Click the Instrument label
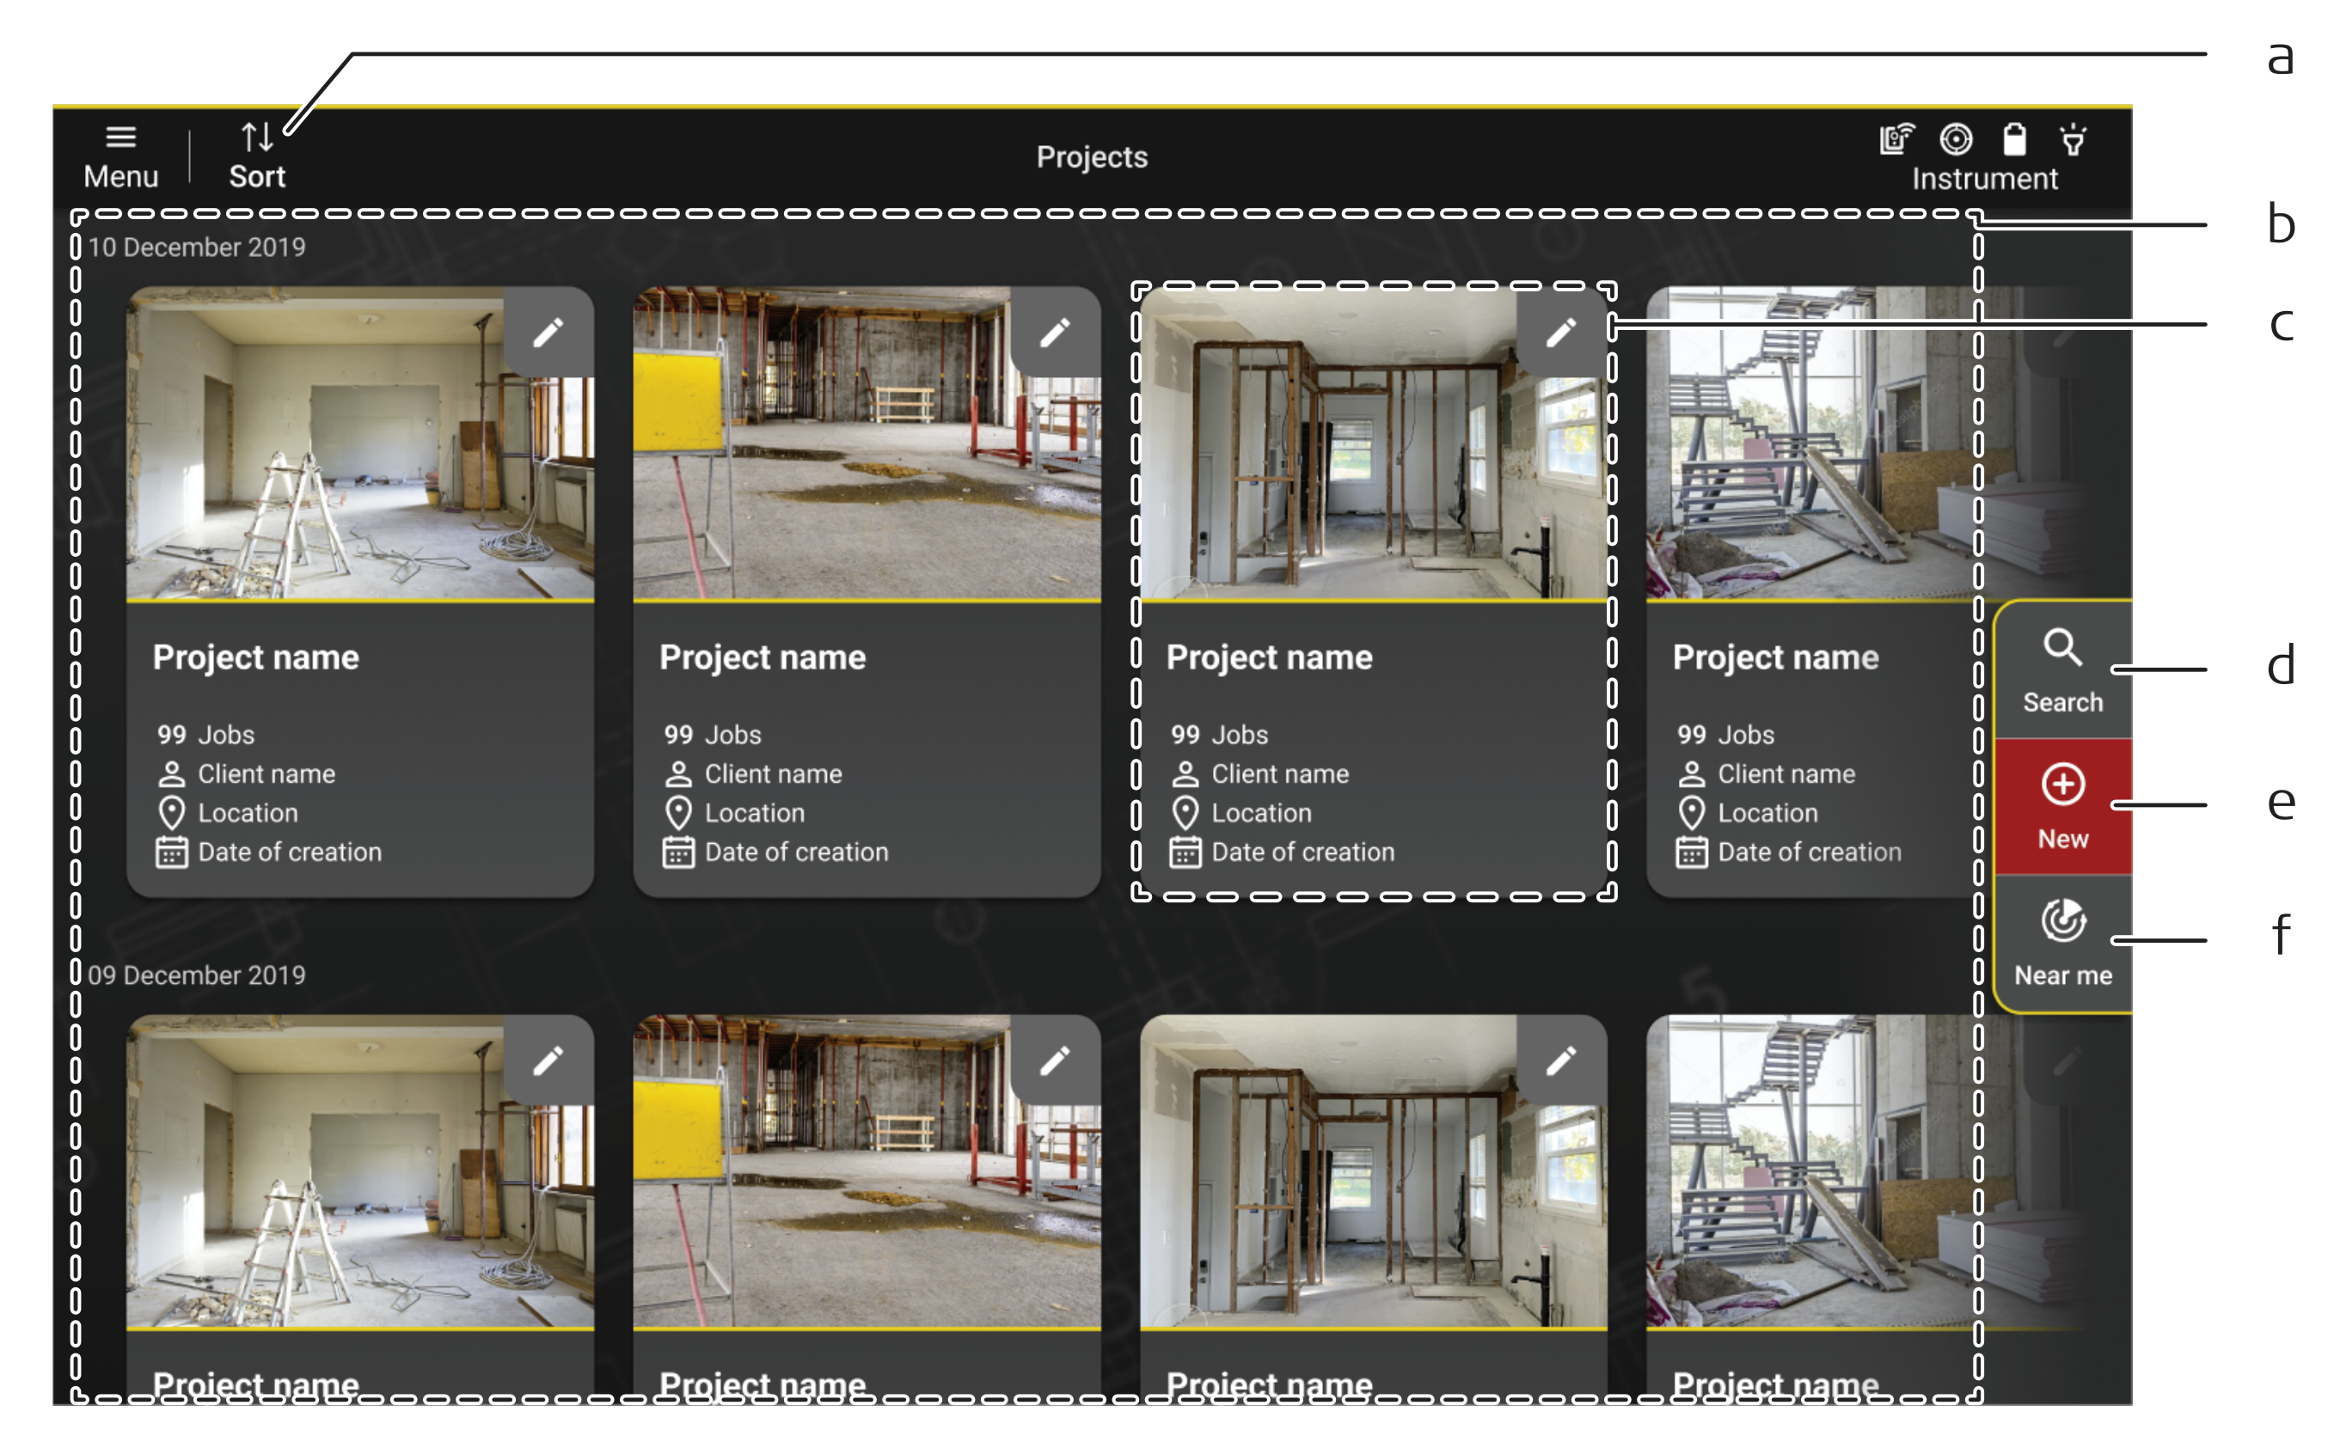 (x=1984, y=179)
